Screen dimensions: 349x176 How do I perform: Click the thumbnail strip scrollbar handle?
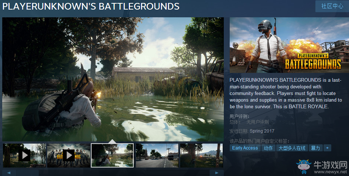click(28, 173)
